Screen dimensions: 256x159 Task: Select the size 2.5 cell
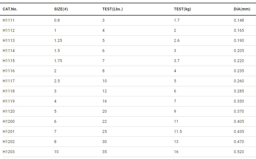(x=57, y=81)
